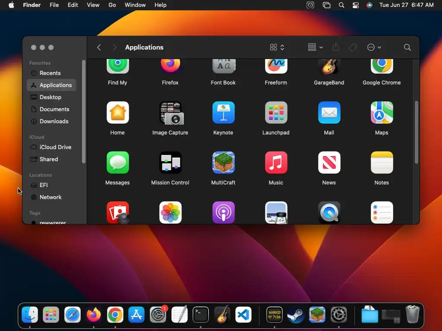Select the Launchpad icon in Applications
Image resolution: width=442 pixels, height=331 pixels.
point(276,112)
